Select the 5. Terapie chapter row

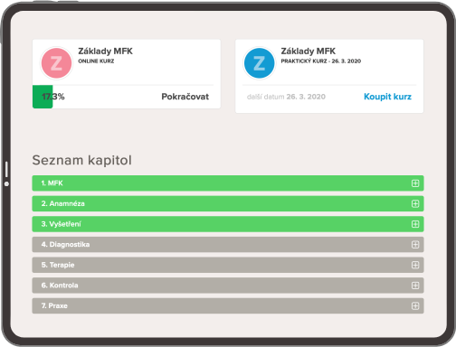(x=228, y=265)
